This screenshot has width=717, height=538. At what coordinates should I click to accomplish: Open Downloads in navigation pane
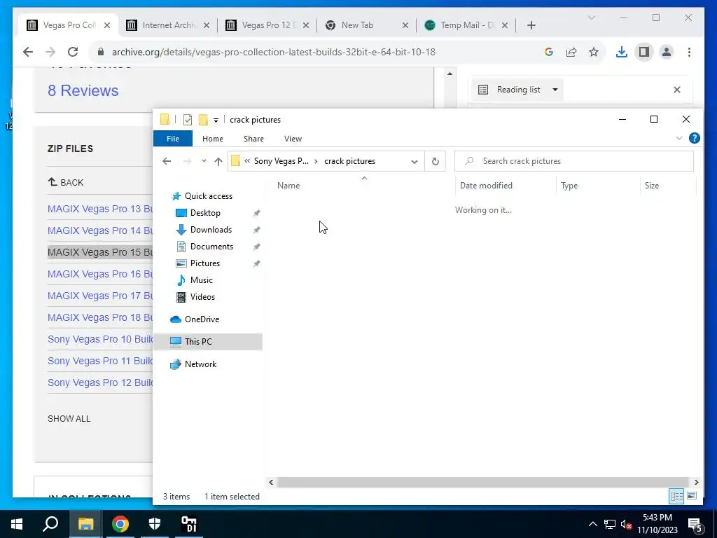click(211, 230)
